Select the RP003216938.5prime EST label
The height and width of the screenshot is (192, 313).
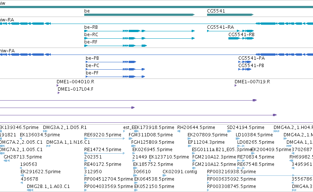(x=231, y=172)
